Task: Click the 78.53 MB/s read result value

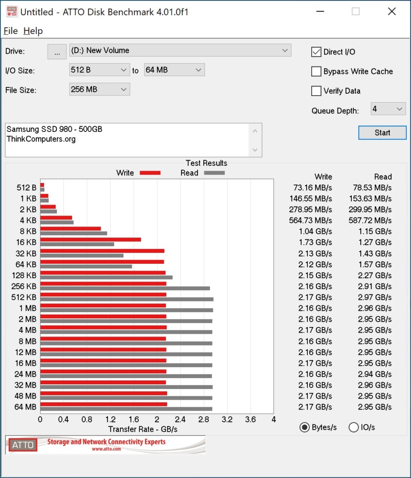Action: click(x=372, y=187)
